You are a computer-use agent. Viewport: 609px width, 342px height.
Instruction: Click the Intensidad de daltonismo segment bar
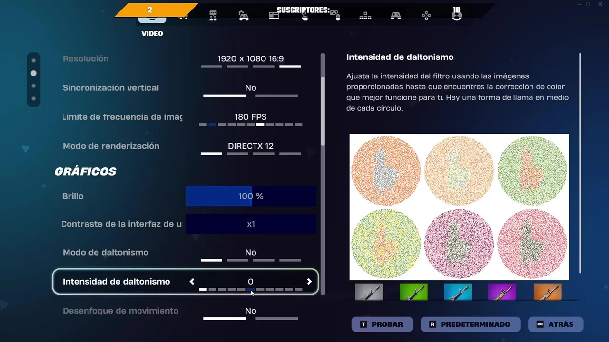251,289
